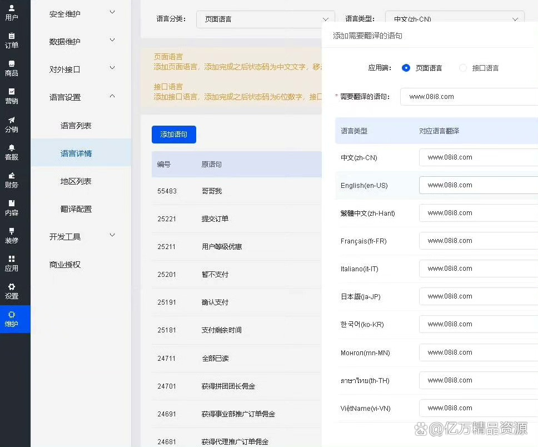Open the 商业授权 menu item
The image size is (538, 447).
(x=81, y=264)
